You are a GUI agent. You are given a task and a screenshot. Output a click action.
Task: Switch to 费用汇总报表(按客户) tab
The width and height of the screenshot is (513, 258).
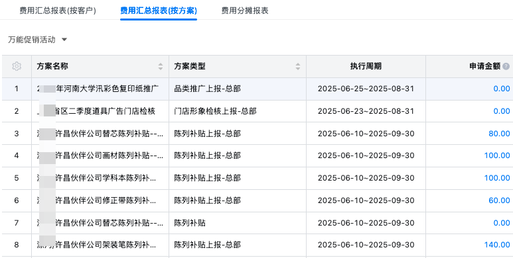click(x=58, y=11)
